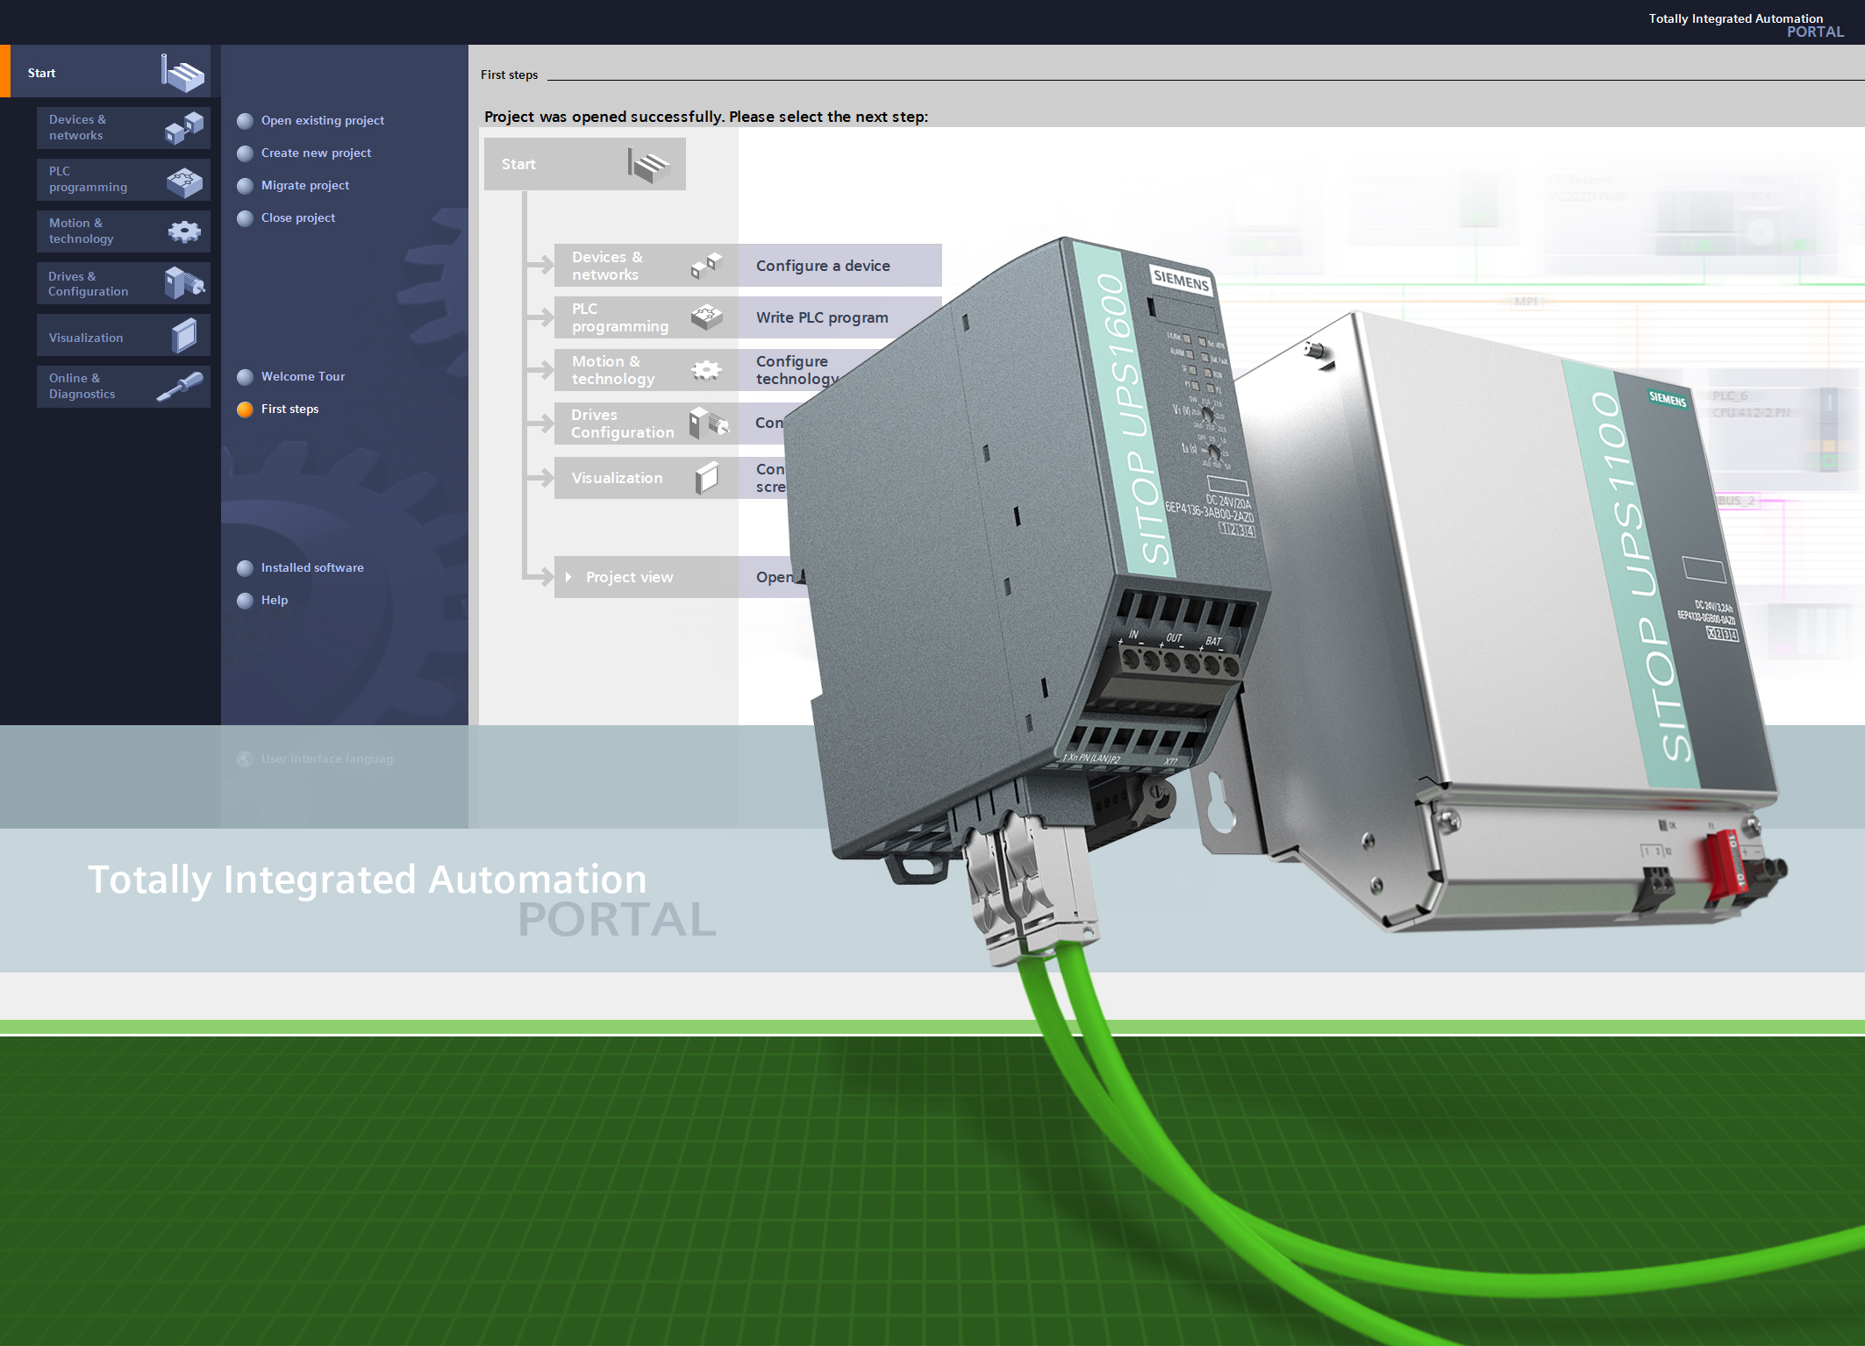Screen dimensions: 1865x1346
Task: Click the PLC programming puzzle icon in sidebar
Action: point(183,182)
